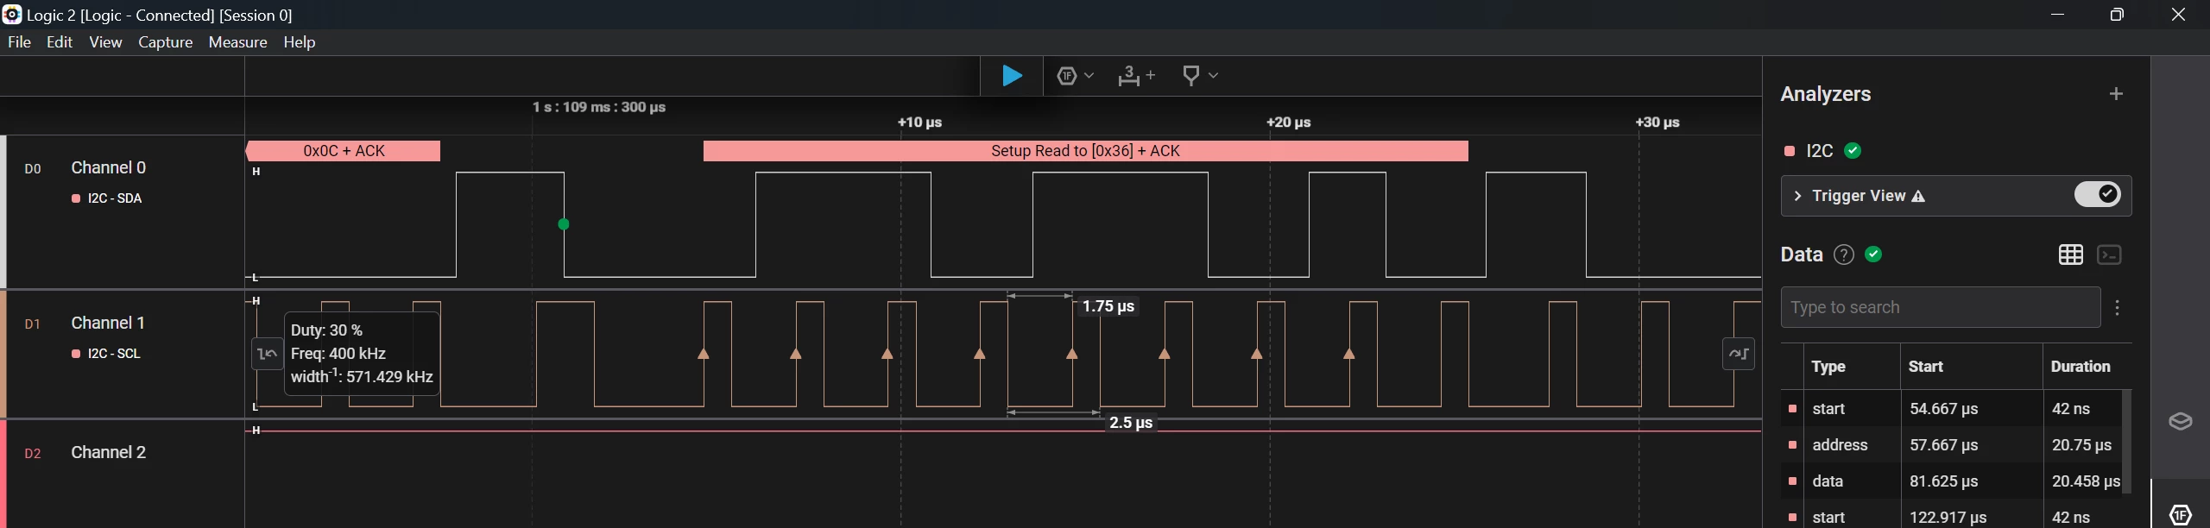Open the Edit menu
Image resolution: width=2210 pixels, height=528 pixels.
60,42
